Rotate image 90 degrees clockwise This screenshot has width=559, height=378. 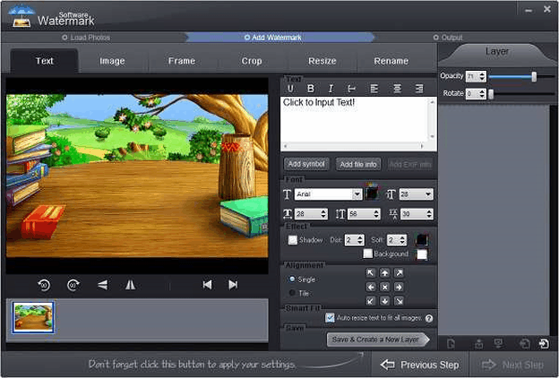tap(73, 285)
